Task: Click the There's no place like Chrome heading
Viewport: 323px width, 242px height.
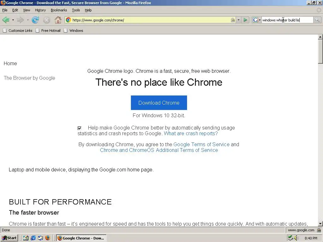Action: tap(159, 82)
